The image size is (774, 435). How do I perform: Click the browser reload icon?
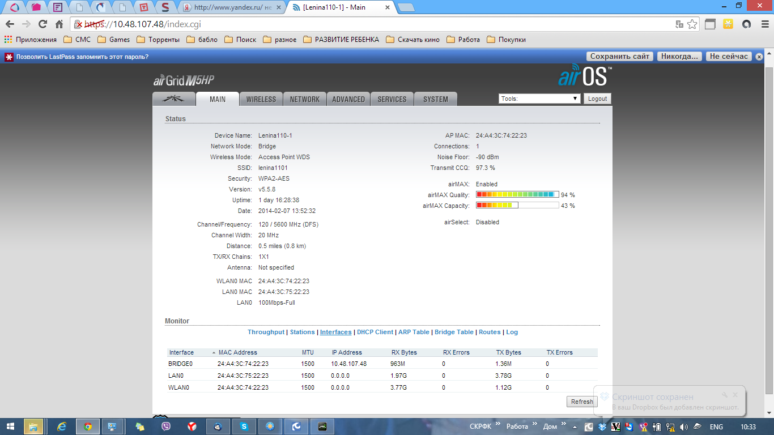42,24
